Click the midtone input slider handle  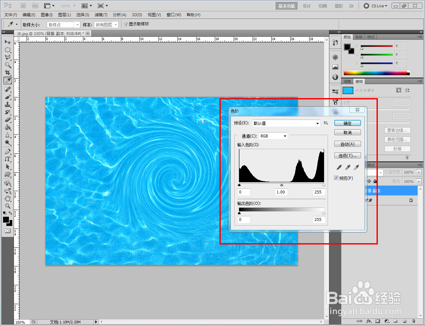pos(282,185)
